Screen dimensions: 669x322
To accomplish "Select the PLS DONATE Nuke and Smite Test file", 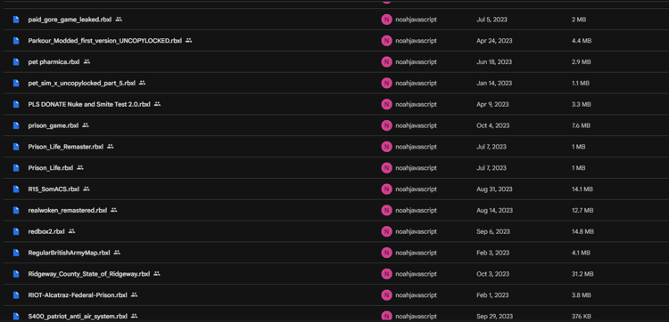I will [x=89, y=104].
